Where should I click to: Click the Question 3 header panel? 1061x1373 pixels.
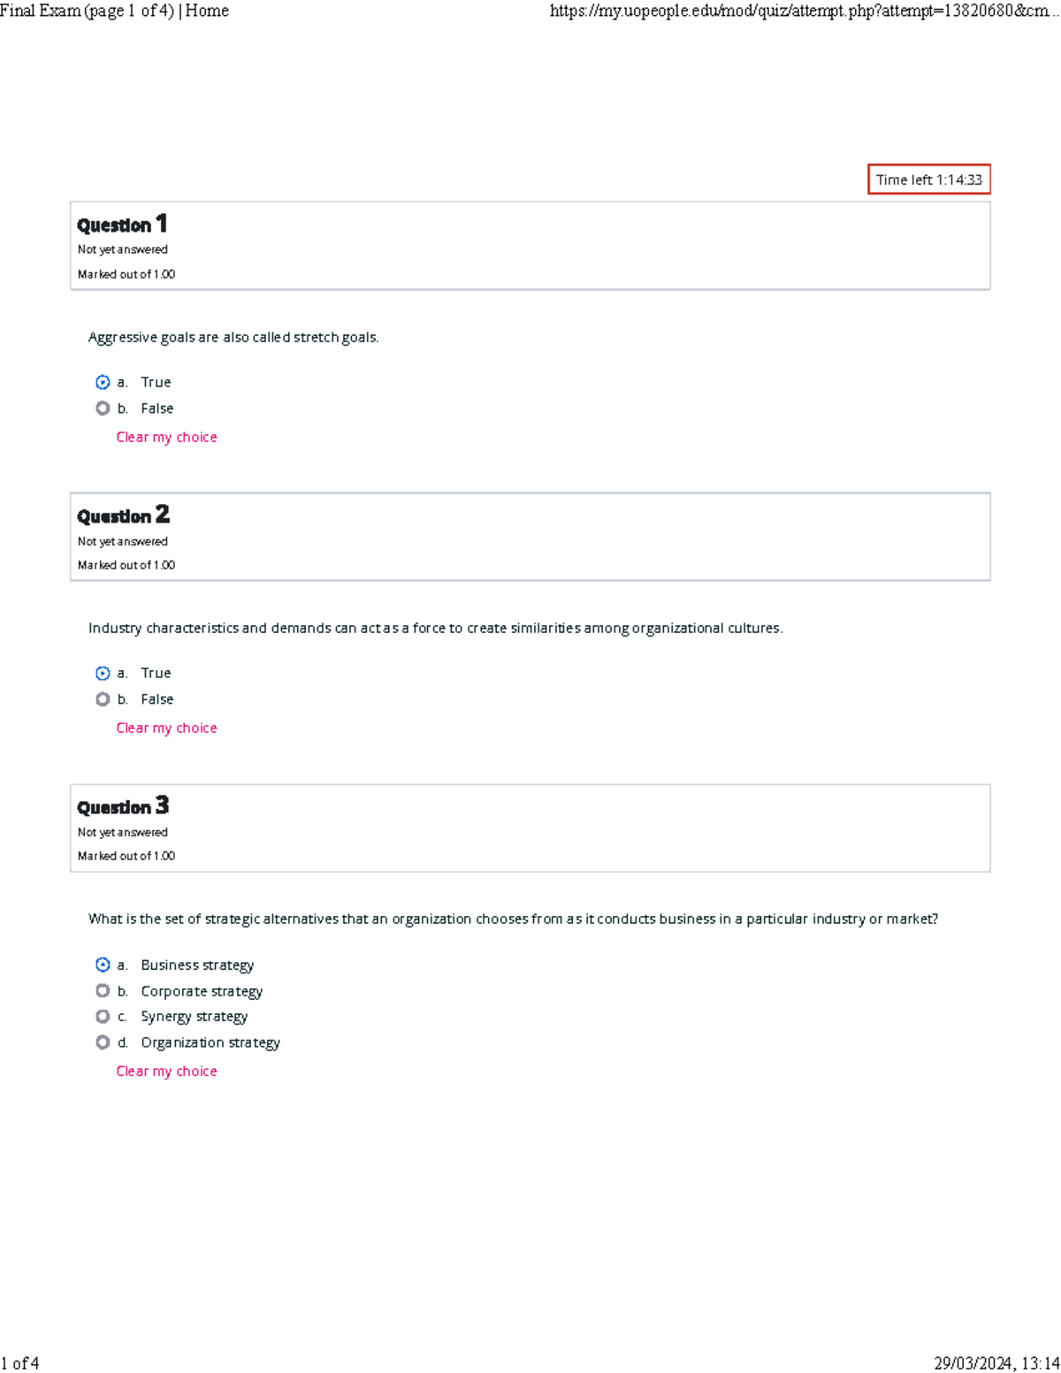(x=530, y=827)
